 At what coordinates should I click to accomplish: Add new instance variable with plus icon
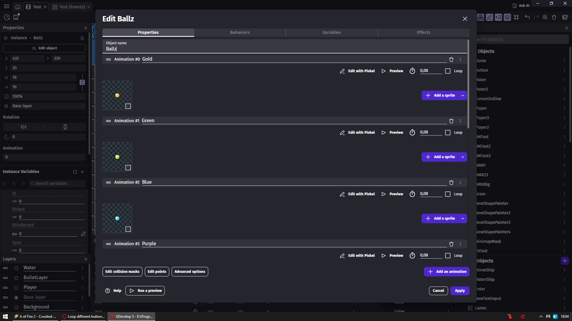coord(82,172)
